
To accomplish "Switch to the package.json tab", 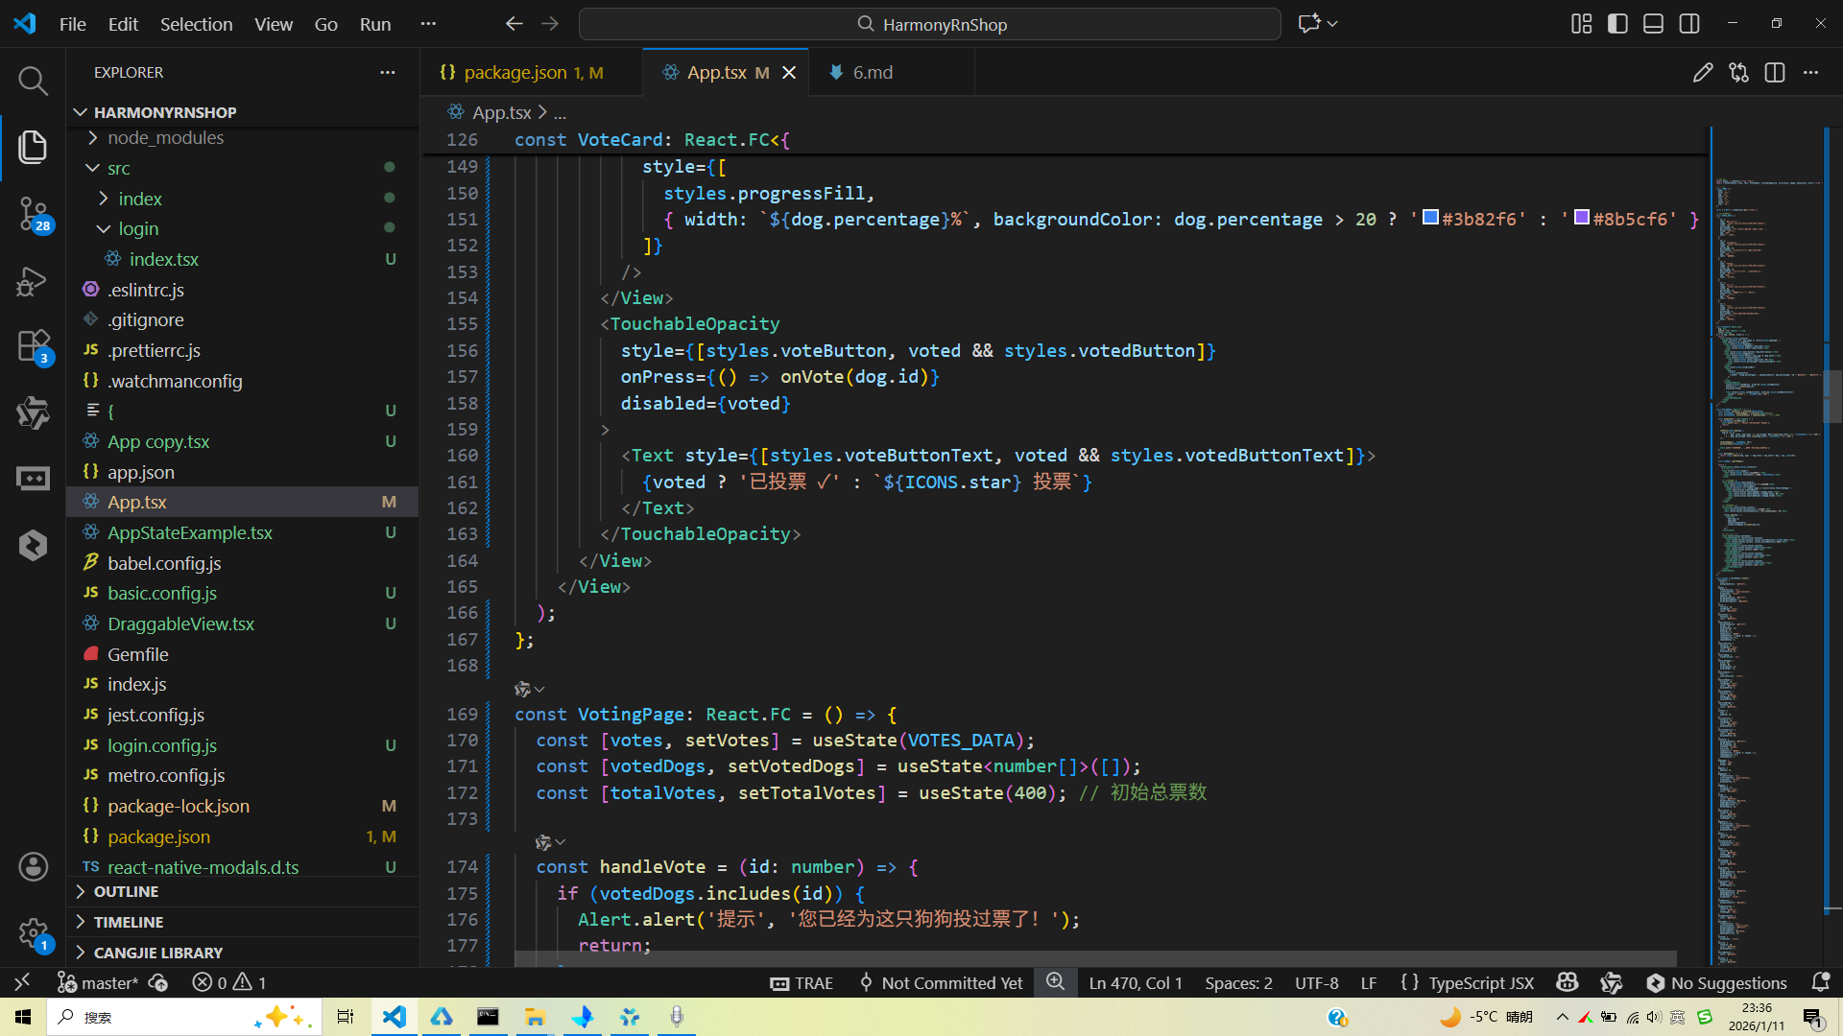I will tap(515, 73).
